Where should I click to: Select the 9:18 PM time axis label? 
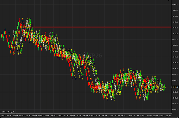(143, 116)
